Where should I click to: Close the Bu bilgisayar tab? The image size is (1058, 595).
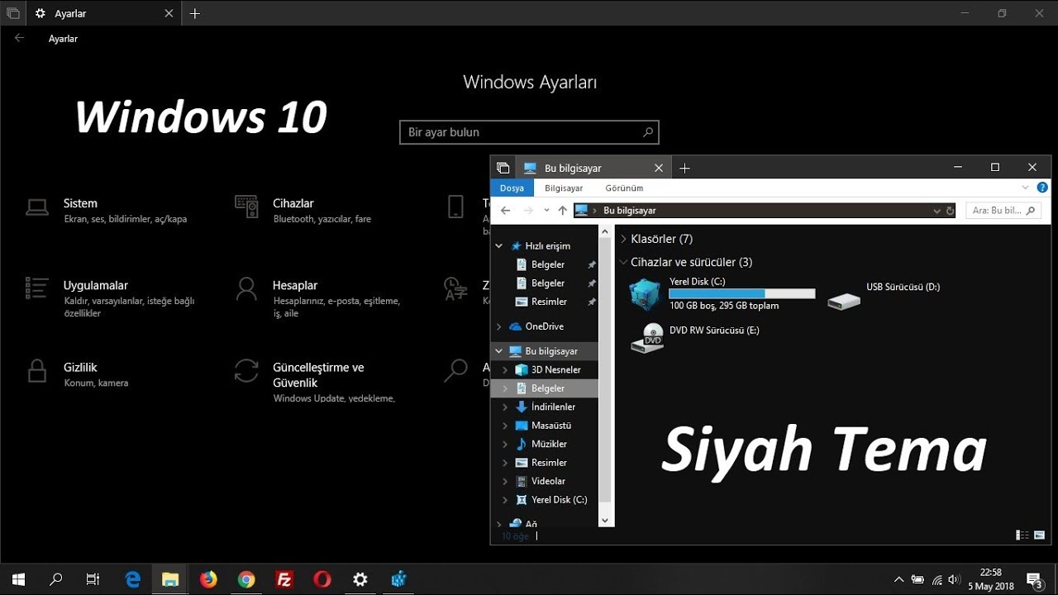coord(659,168)
